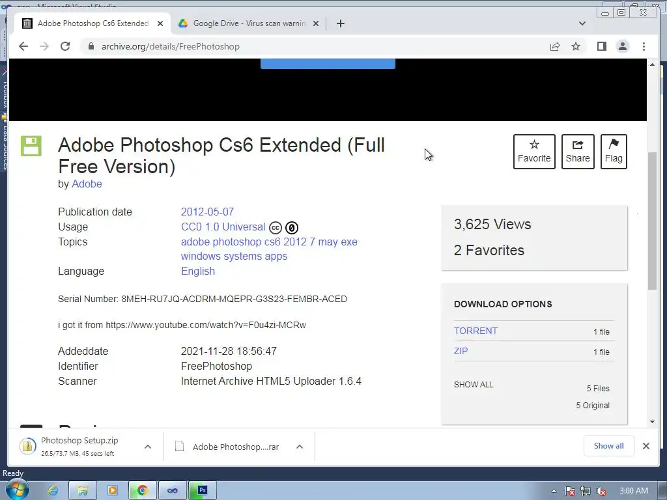The width and height of the screenshot is (667, 500).
Task: Reload the archive.org page
Action: [x=65, y=46]
